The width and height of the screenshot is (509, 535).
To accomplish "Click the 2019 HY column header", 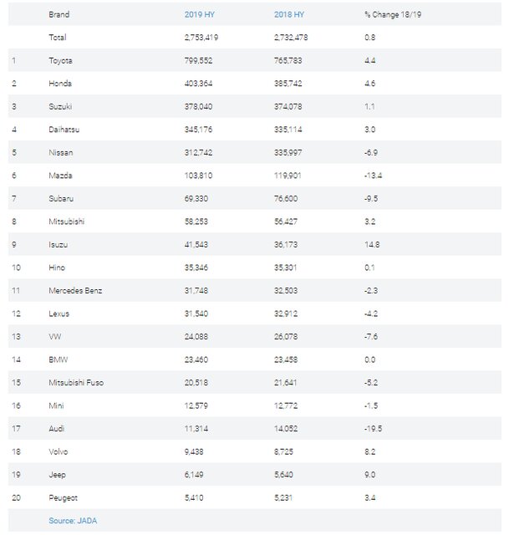I will click(200, 14).
